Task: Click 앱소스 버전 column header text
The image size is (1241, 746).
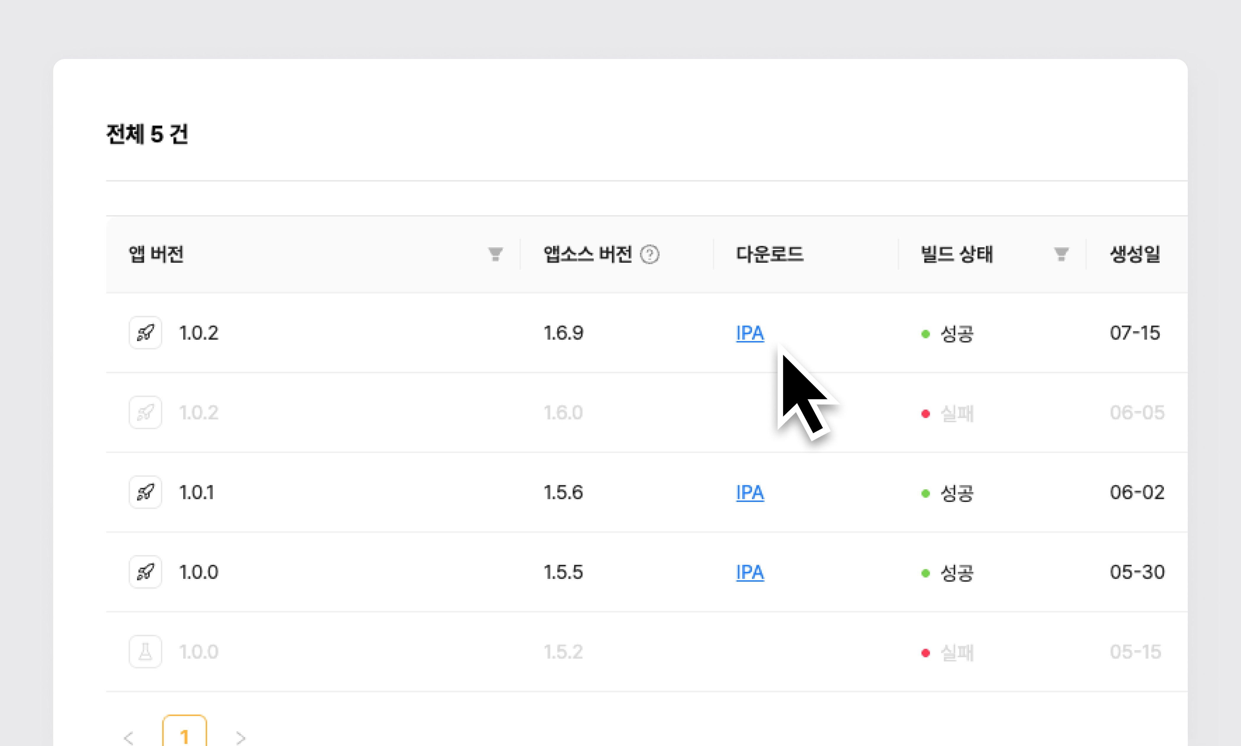Action: (587, 254)
